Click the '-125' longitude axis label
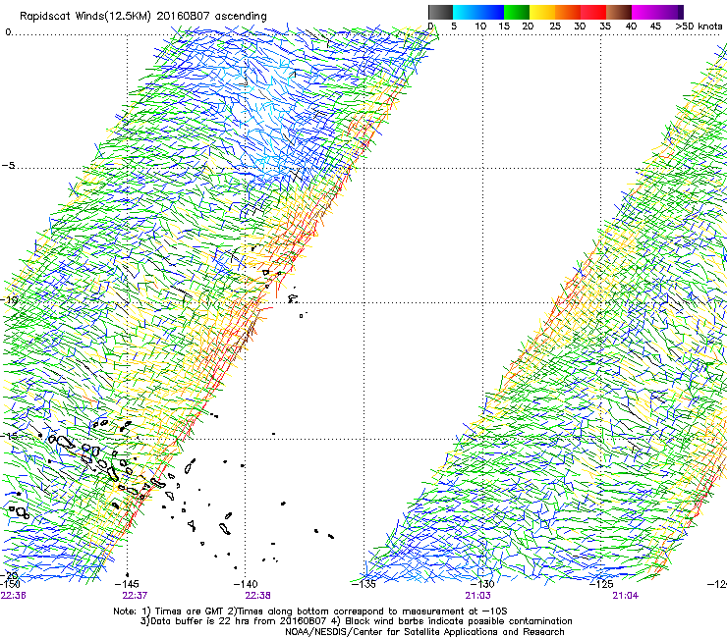 601,584
